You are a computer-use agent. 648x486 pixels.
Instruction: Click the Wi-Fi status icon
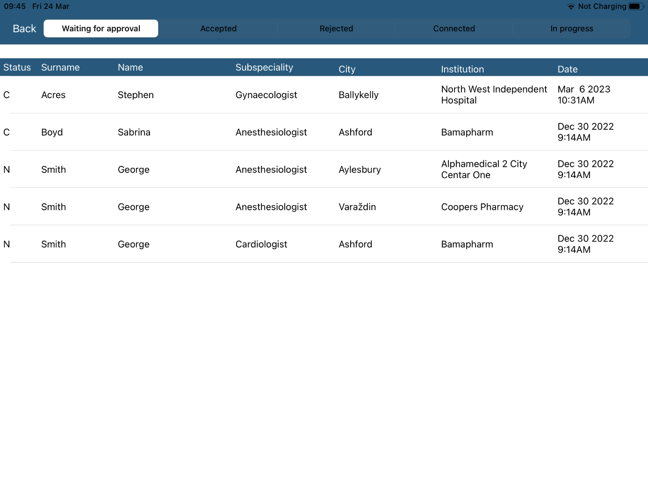[x=571, y=7]
